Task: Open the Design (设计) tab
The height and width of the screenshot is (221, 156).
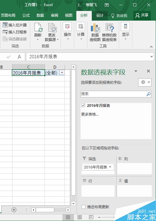Action: (100, 15)
